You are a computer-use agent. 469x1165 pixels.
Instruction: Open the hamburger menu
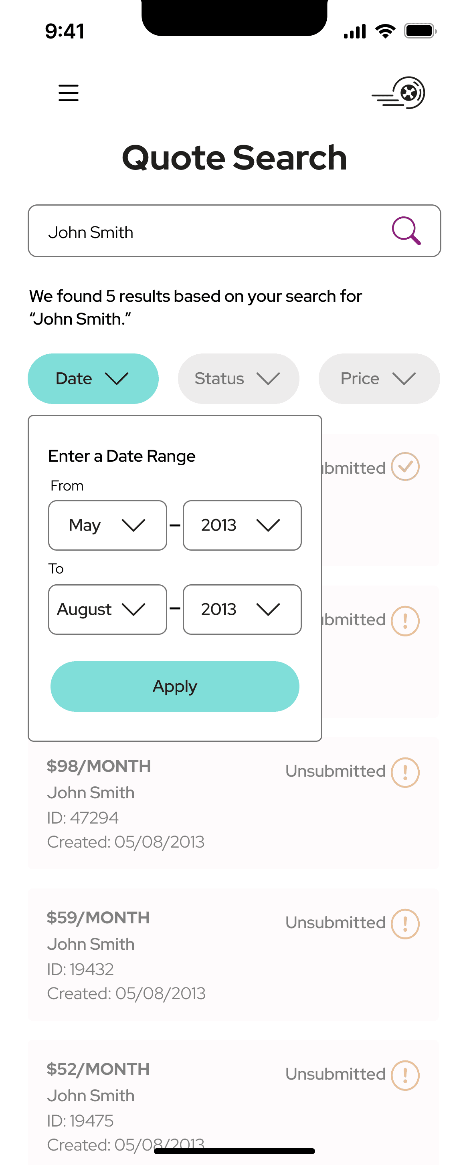pos(68,93)
